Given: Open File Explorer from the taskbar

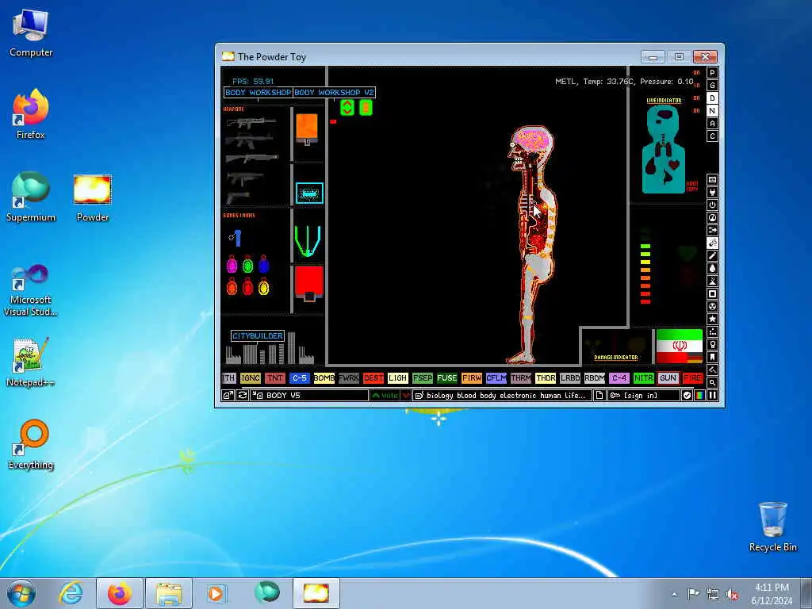Looking at the screenshot, I should (168, 593).
